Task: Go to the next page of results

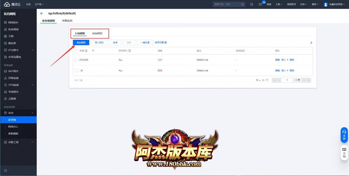Action: coord(304,80)
